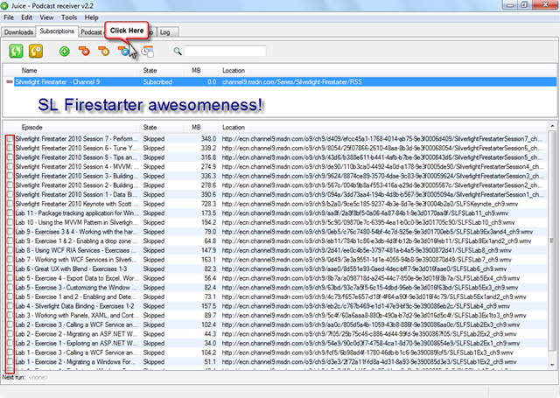
Task: Click the episode list vertical scrollbar thumb
Action: pos(552,240)
